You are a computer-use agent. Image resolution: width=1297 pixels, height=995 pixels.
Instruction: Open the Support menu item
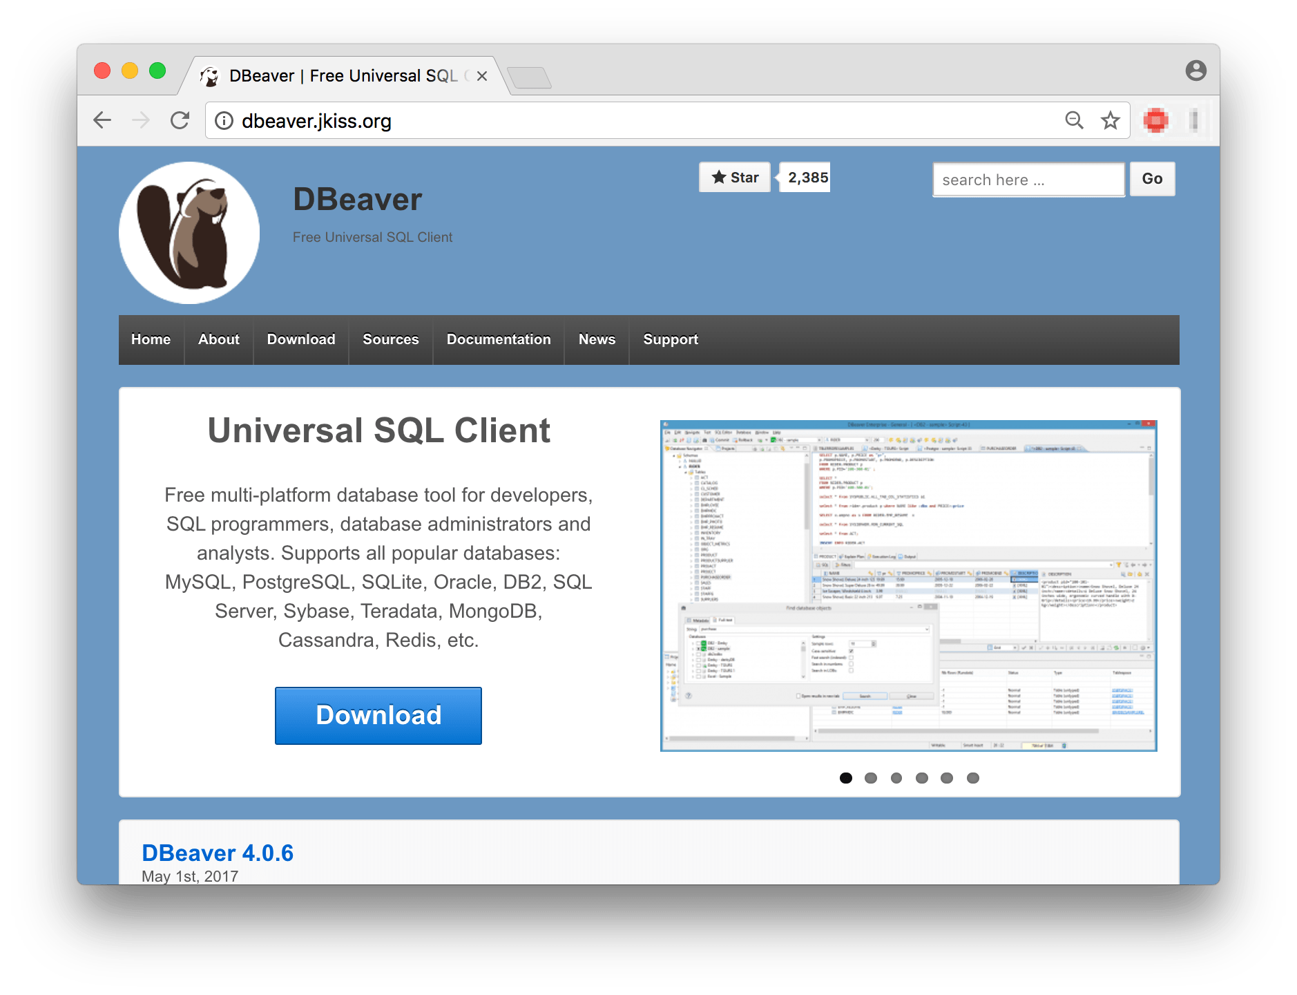pos(671,339)
